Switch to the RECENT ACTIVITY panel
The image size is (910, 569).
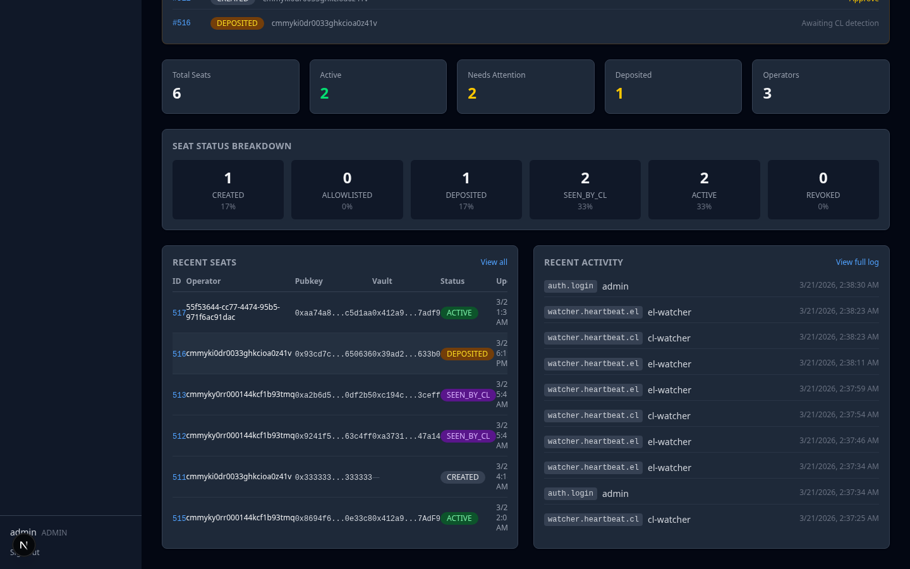[x=583, y=262]
